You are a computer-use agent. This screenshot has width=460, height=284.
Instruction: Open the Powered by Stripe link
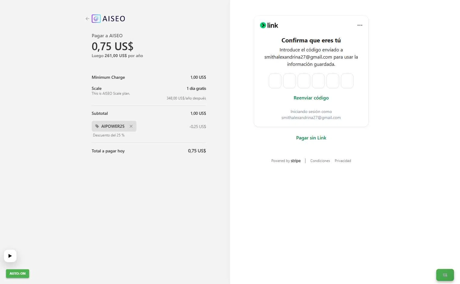click(286, 161)
